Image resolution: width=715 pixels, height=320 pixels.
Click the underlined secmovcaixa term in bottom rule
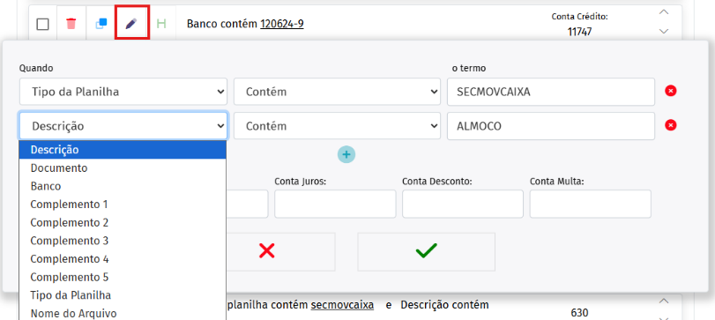click(x=342, y=305)
